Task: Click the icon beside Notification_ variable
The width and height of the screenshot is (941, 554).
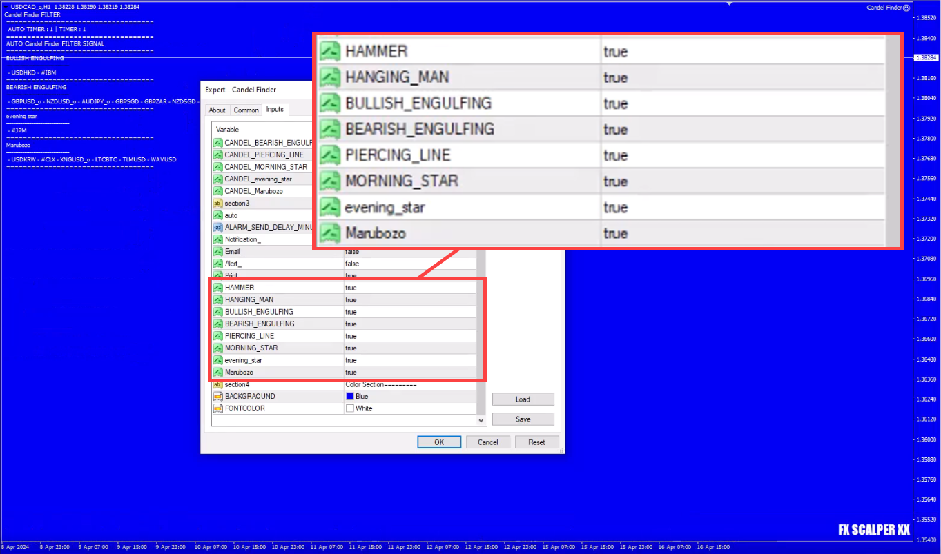Action: (217, 239)
